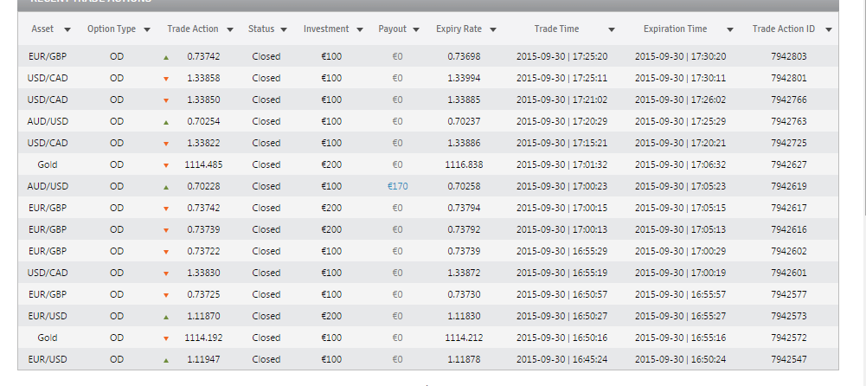Click the Gold asset in row 7942572

click(48, 338)
